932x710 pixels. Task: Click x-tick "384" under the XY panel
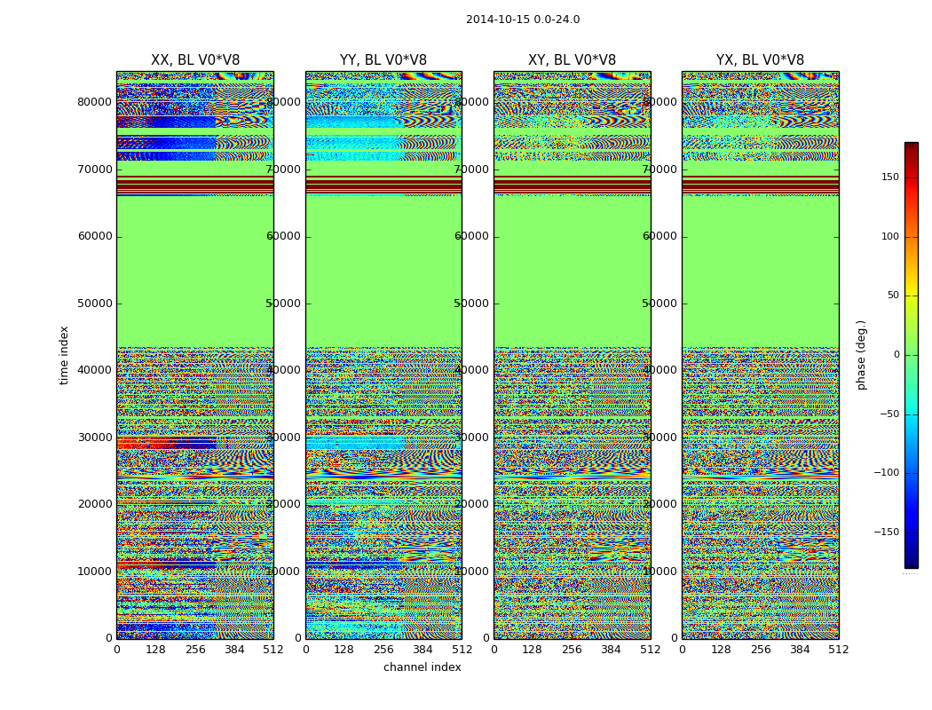click(611, 650)
